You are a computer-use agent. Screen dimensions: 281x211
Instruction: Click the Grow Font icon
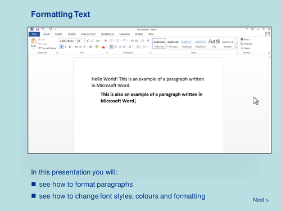tap(88, 41)
